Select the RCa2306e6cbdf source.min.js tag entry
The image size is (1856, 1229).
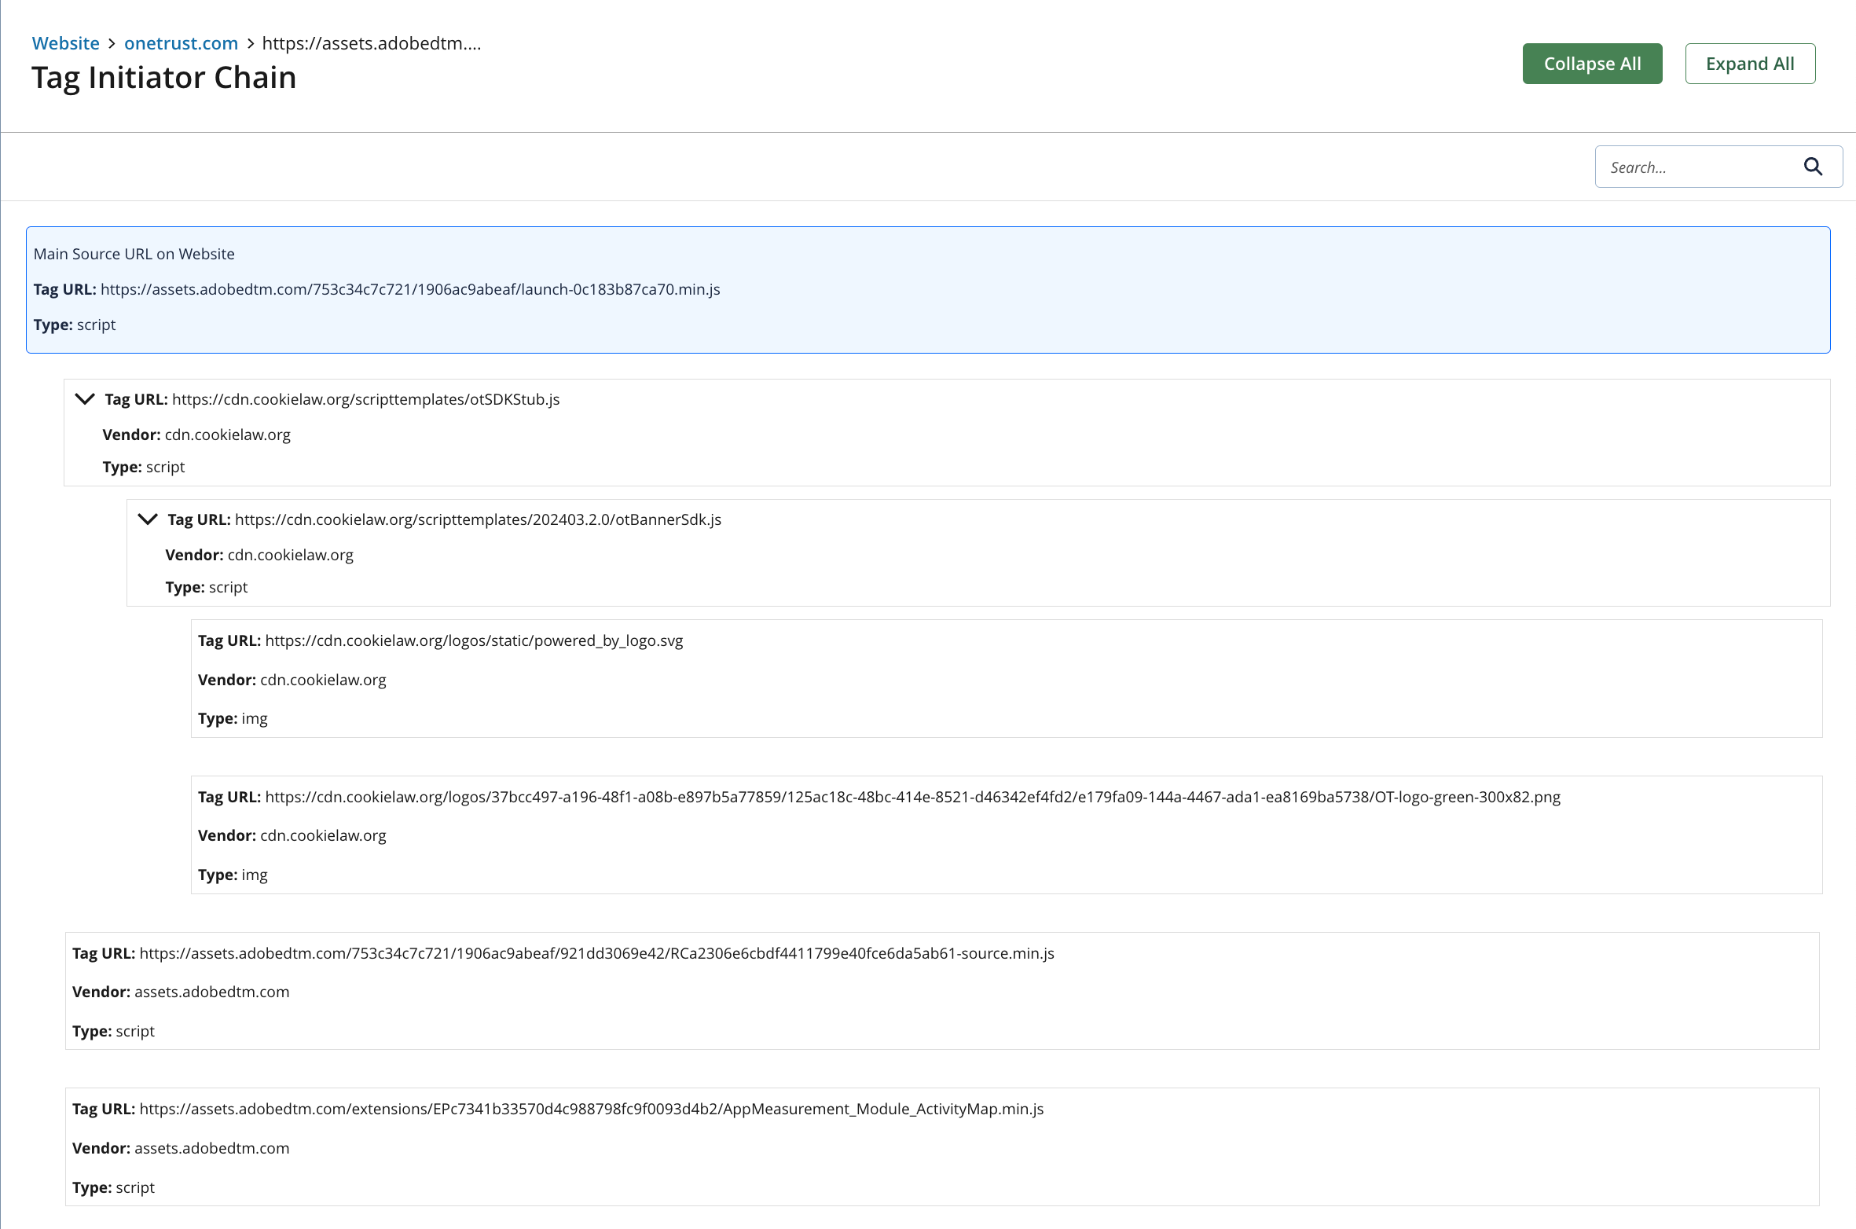(x=941, y=991)
